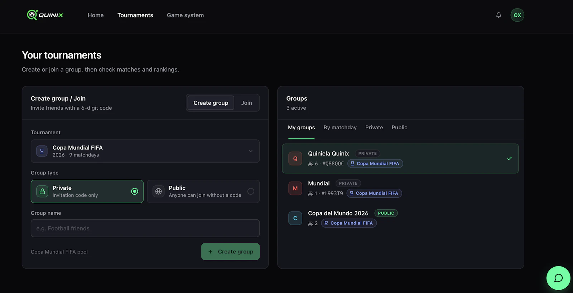Open Tournaments navigation item

tap(135, 15)
